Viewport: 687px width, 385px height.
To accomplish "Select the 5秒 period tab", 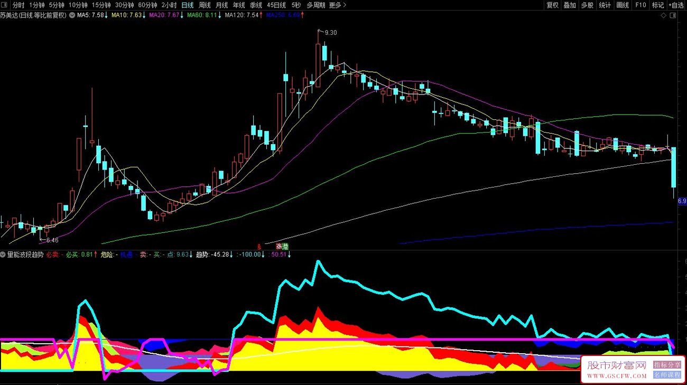I will click(296, 5).
